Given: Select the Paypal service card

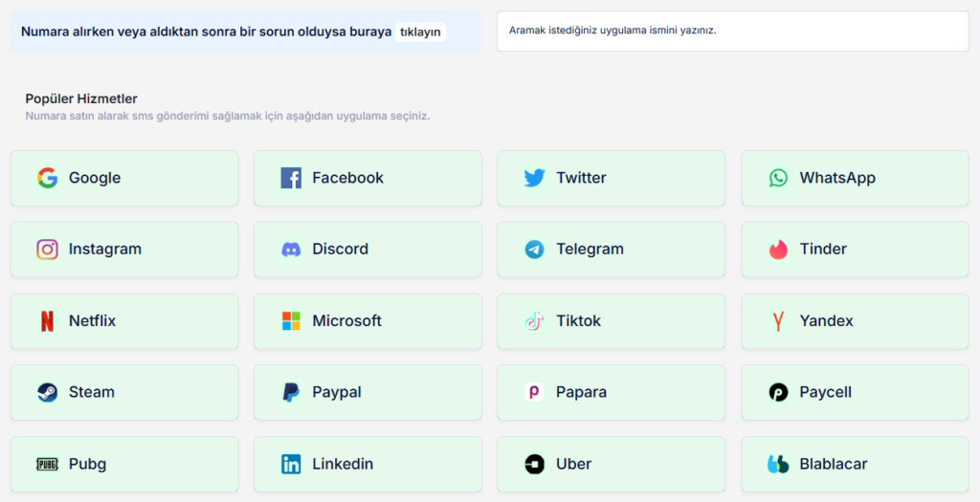Looking at the screenshot, I should [x=368, y=392].
